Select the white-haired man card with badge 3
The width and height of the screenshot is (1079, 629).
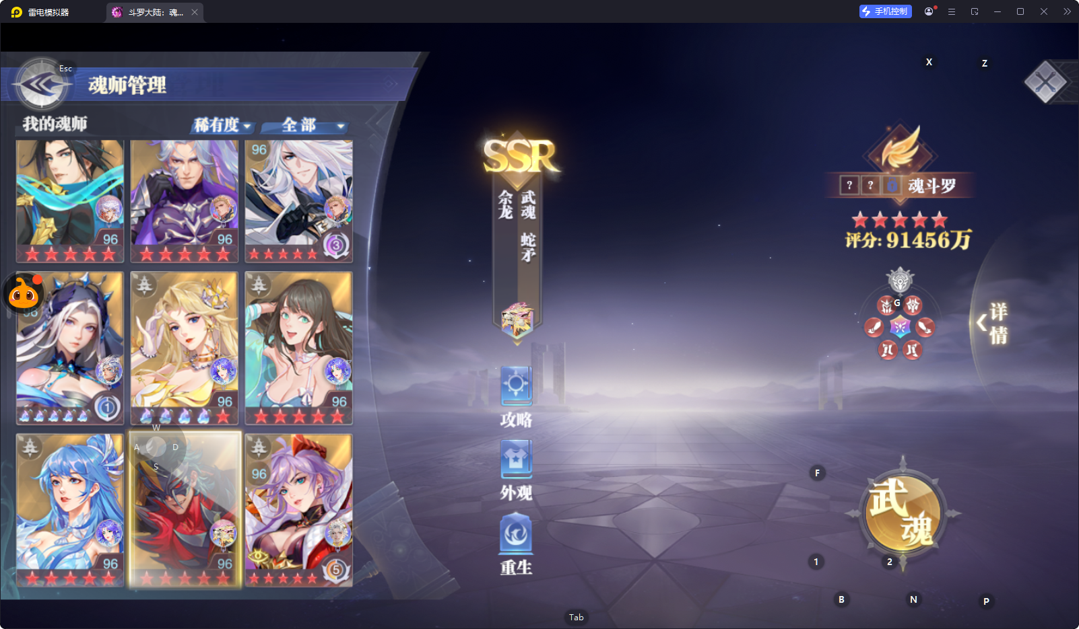[x=299, y=201]
